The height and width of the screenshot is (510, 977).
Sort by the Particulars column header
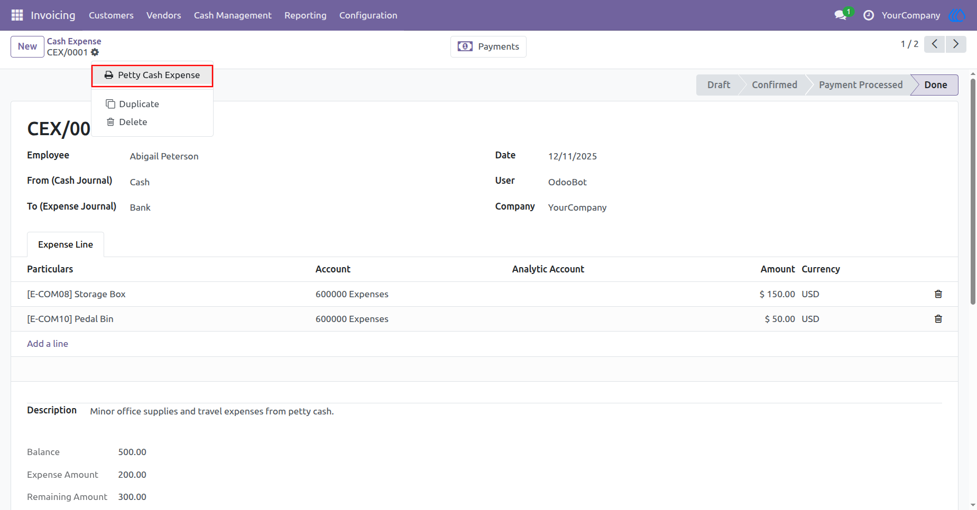[x=50, y=269]
